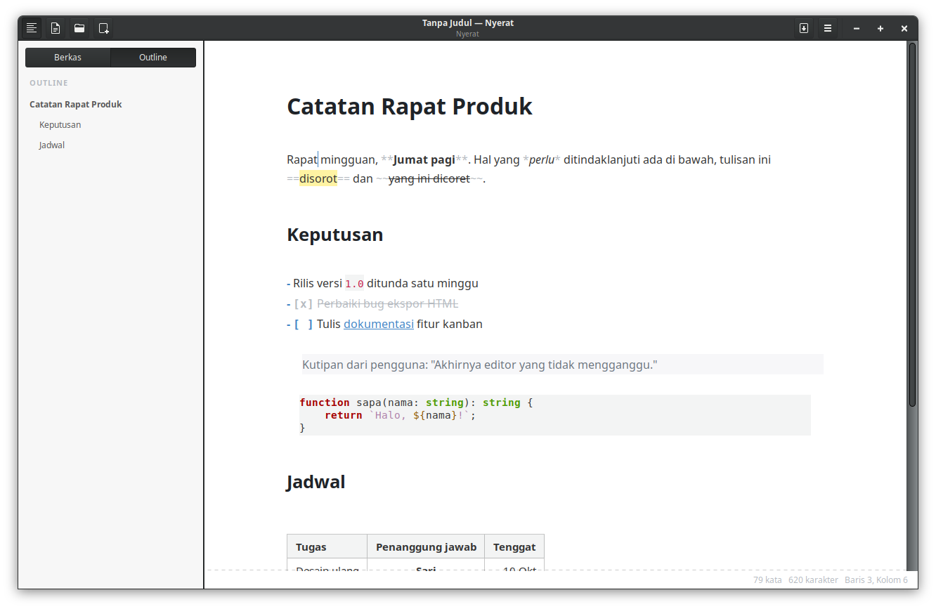
Task: Click the OUTLINE section label in sidebar
Action: 49,83
